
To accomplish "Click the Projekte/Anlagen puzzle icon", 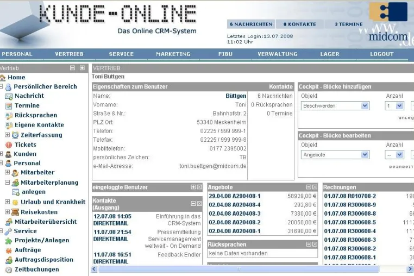I will pyautogui.click(x=9, y=241).
